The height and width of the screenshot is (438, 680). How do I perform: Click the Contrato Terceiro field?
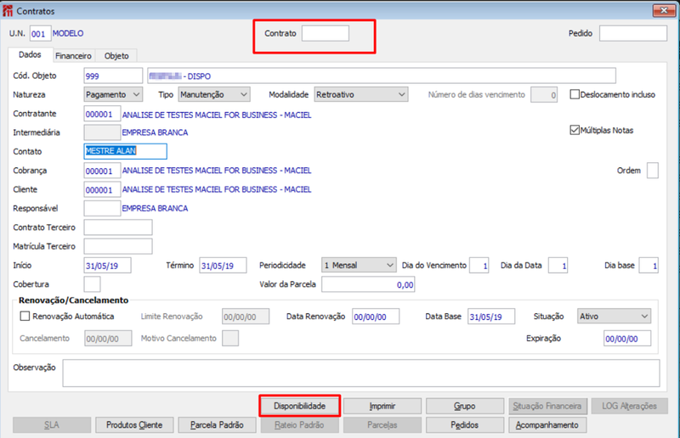click(x=118, y=227)
